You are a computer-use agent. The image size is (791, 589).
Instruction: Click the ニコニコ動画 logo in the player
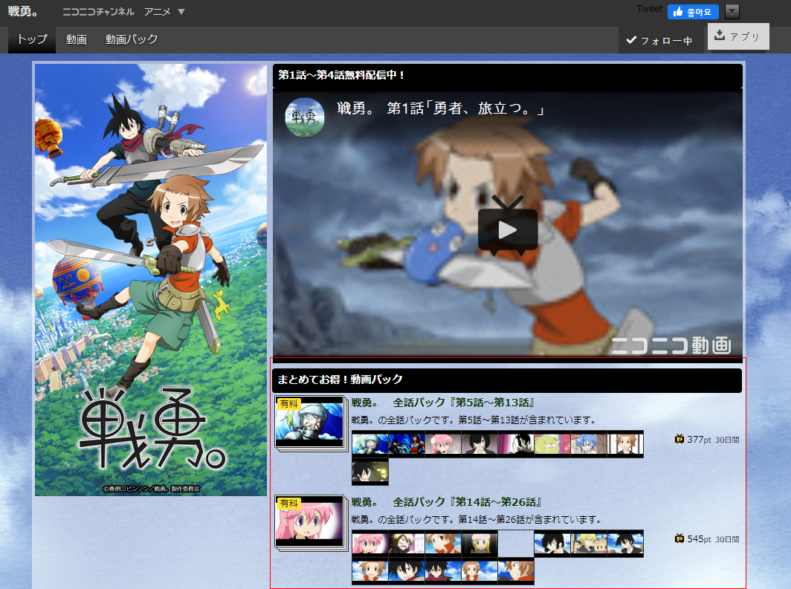click(671, 345)
